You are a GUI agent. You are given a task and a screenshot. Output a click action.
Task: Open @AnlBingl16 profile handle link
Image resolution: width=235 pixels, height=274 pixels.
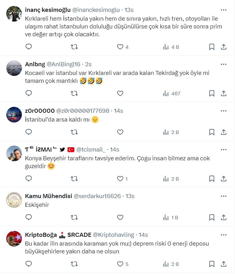pyautogui.click(x=63, y=64)
